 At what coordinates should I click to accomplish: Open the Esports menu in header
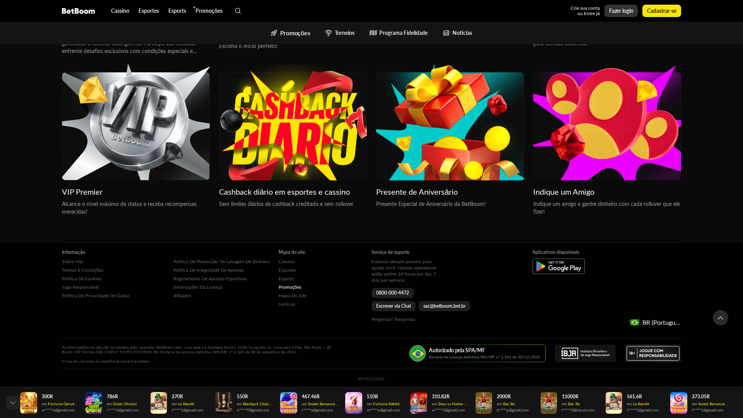177,11
